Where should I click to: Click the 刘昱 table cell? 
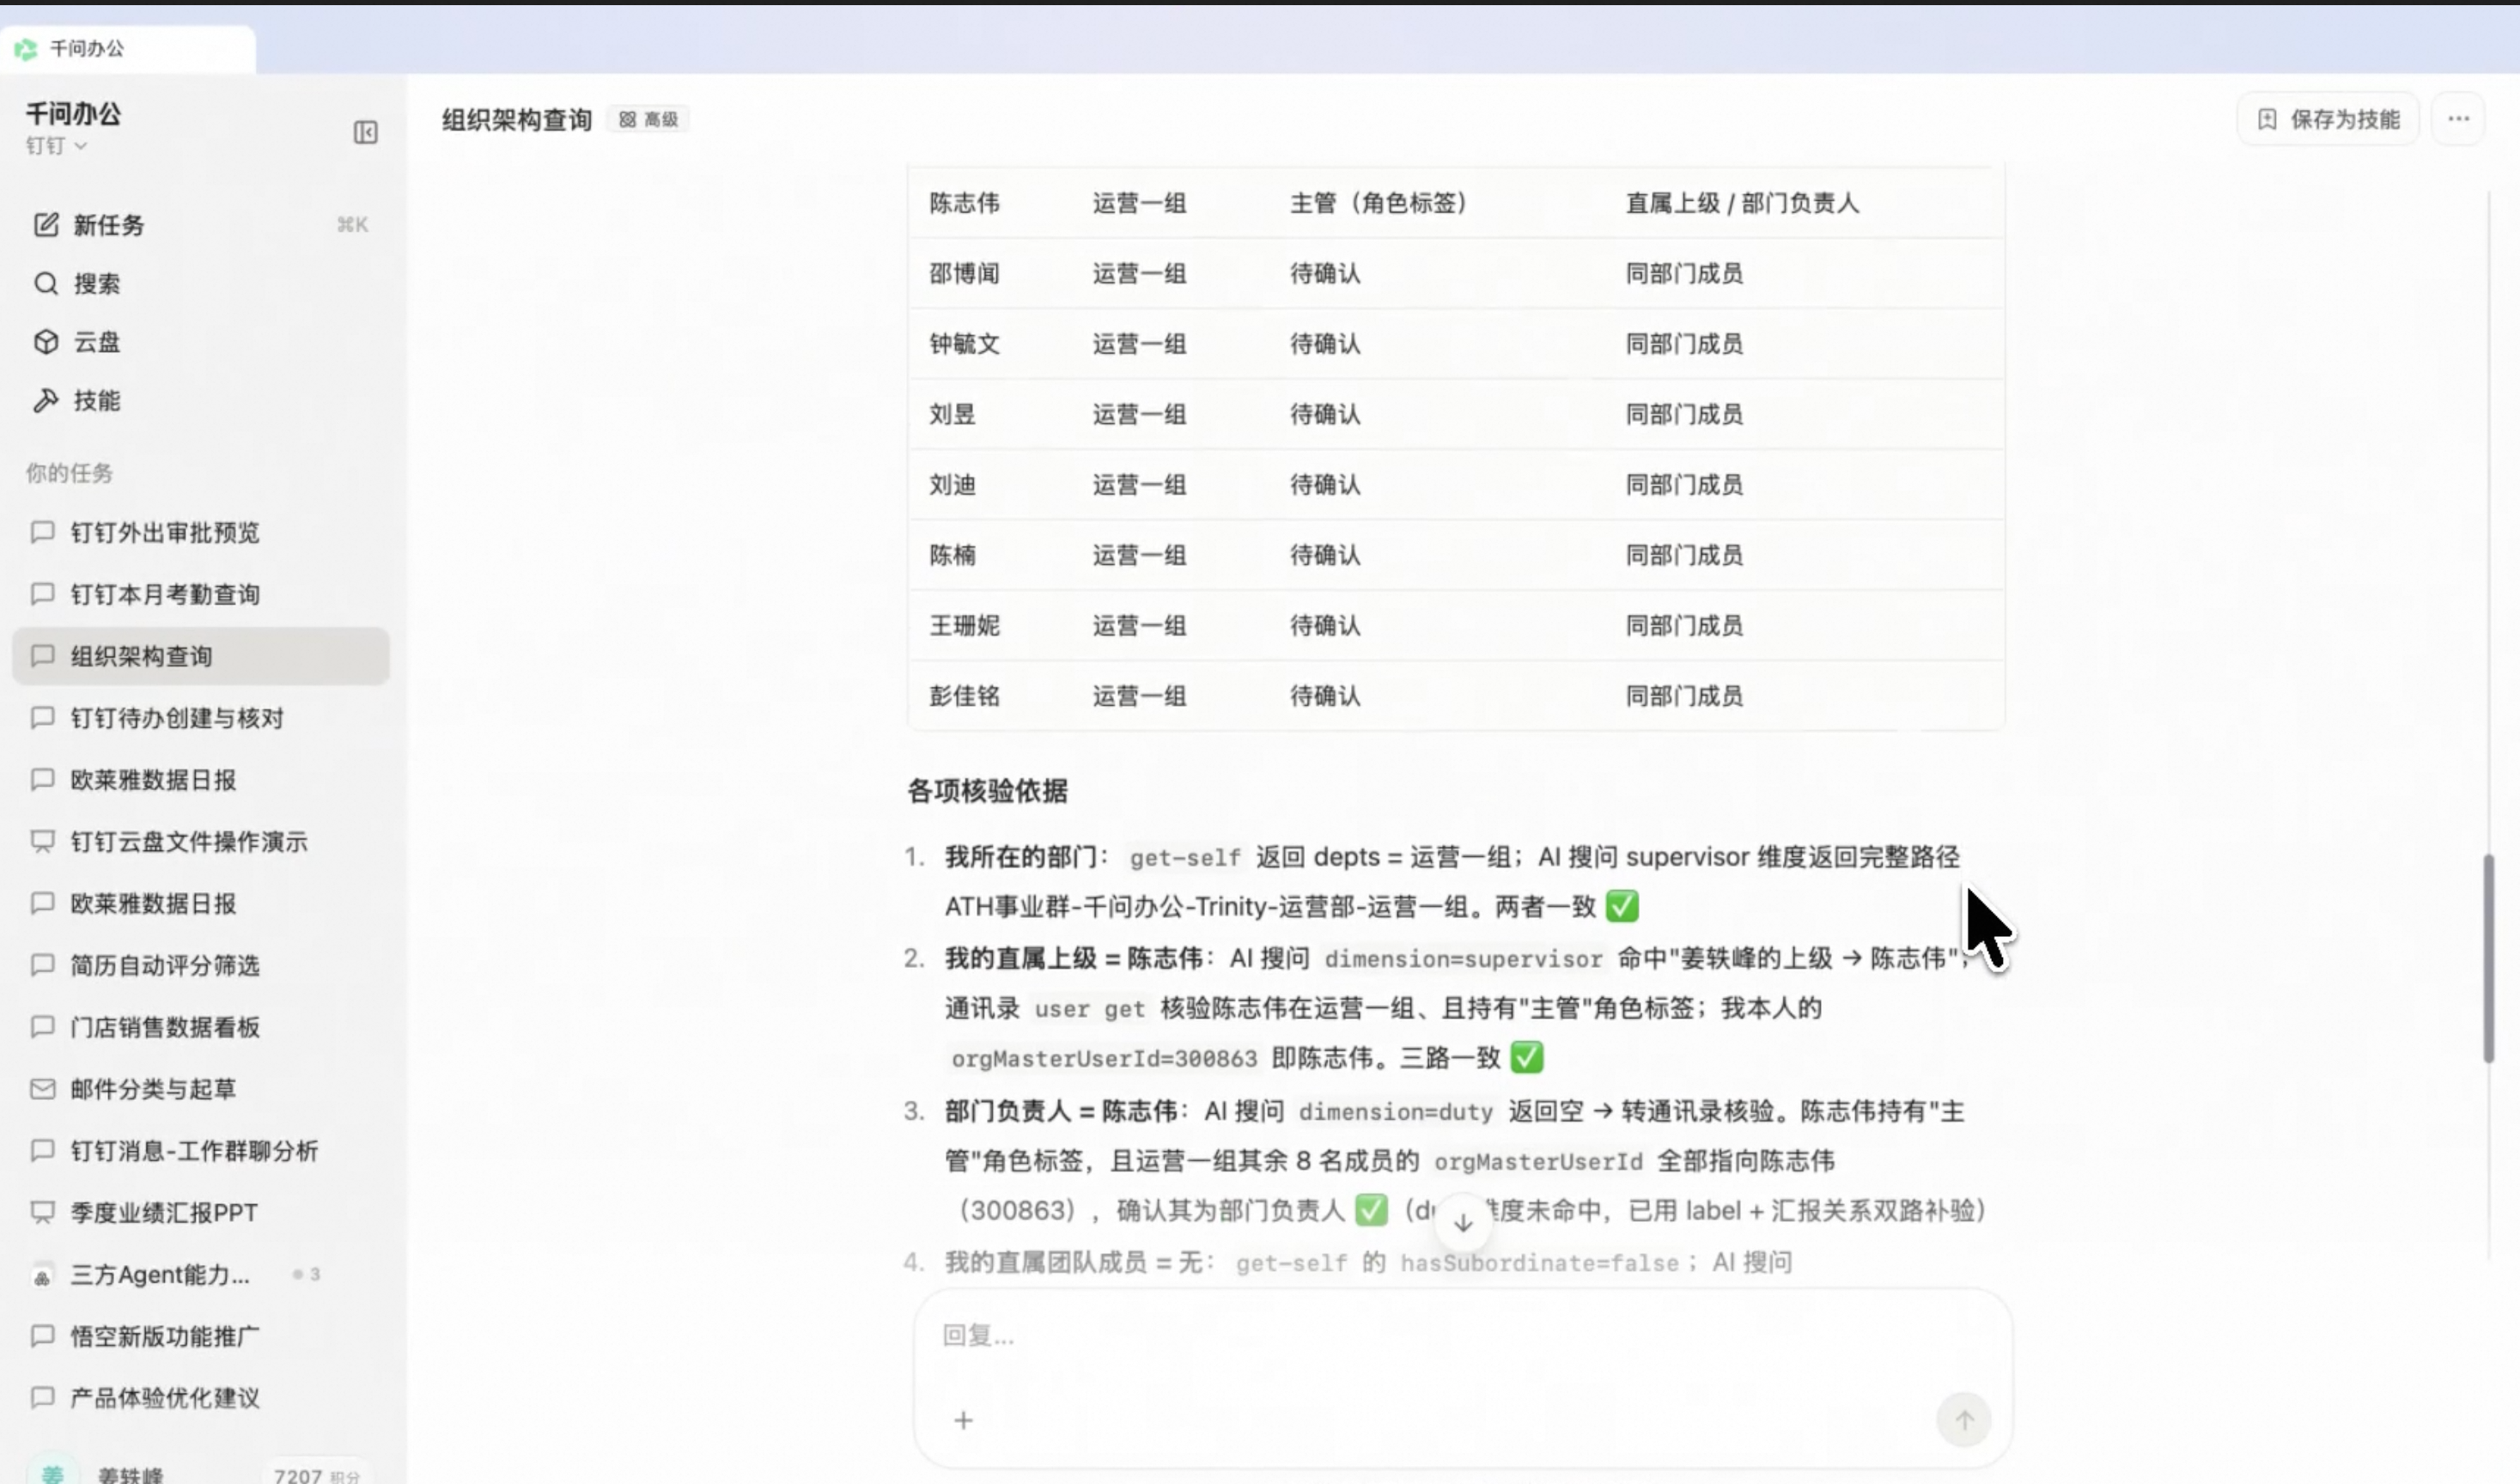point(952,414)
